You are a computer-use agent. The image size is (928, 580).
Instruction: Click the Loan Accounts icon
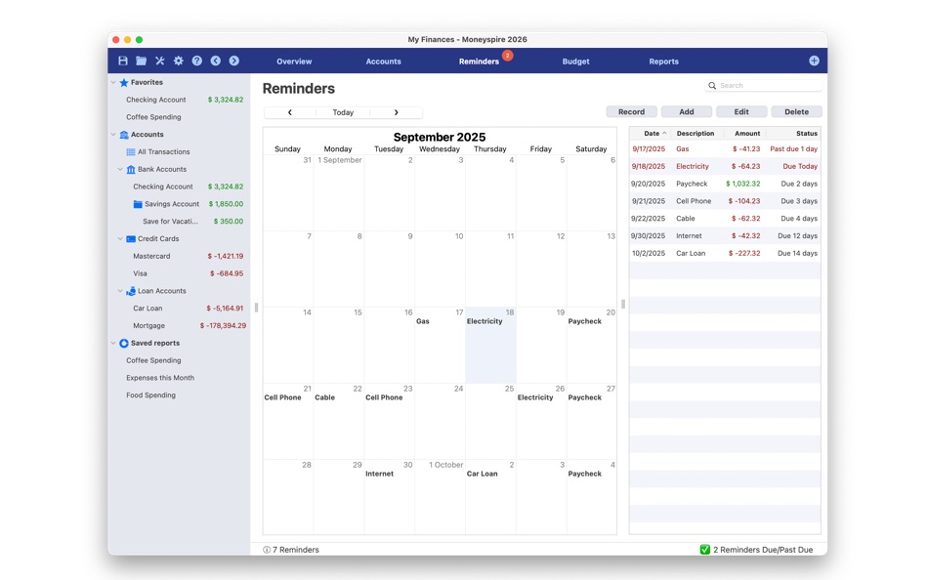pyautogui.click(x=131, y=291)
